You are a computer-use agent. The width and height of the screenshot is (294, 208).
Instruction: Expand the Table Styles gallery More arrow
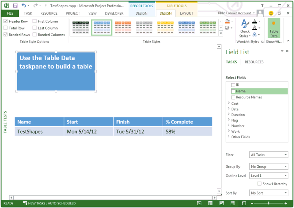221,33
